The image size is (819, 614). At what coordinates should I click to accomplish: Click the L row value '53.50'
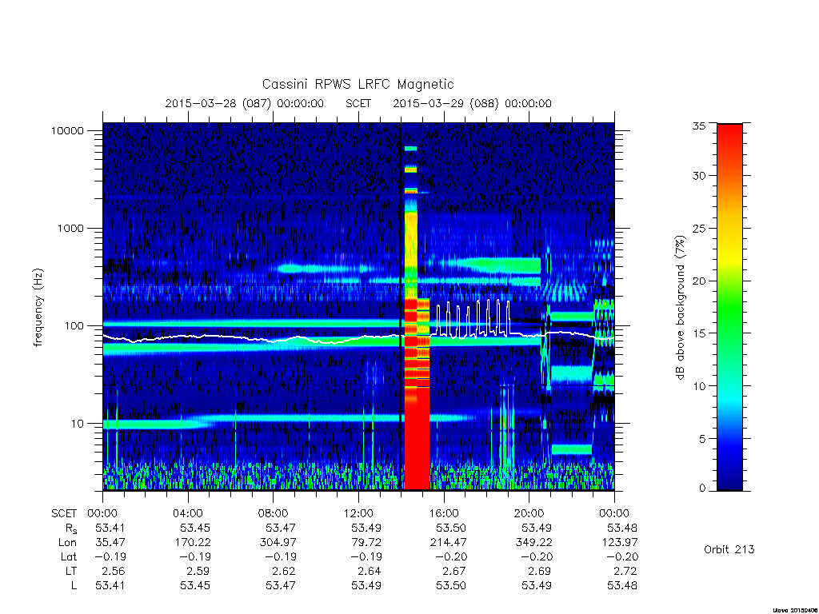(x=451, y=586)
